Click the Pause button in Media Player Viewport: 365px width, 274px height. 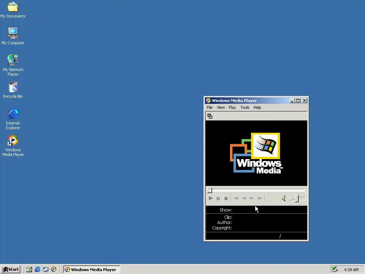(218, 198)
